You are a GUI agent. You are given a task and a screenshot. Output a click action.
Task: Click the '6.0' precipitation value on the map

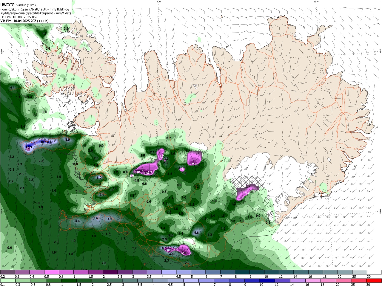(99, 178)
